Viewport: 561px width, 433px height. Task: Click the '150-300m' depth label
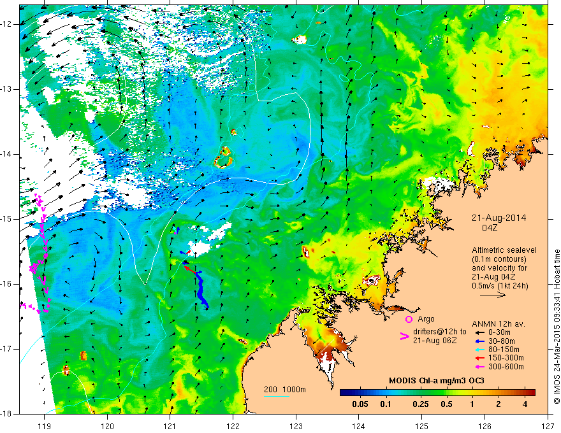506,358
